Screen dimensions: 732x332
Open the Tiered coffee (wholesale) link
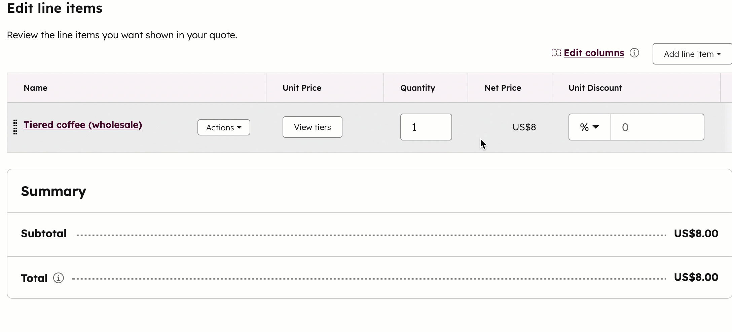tap(83, 125)
